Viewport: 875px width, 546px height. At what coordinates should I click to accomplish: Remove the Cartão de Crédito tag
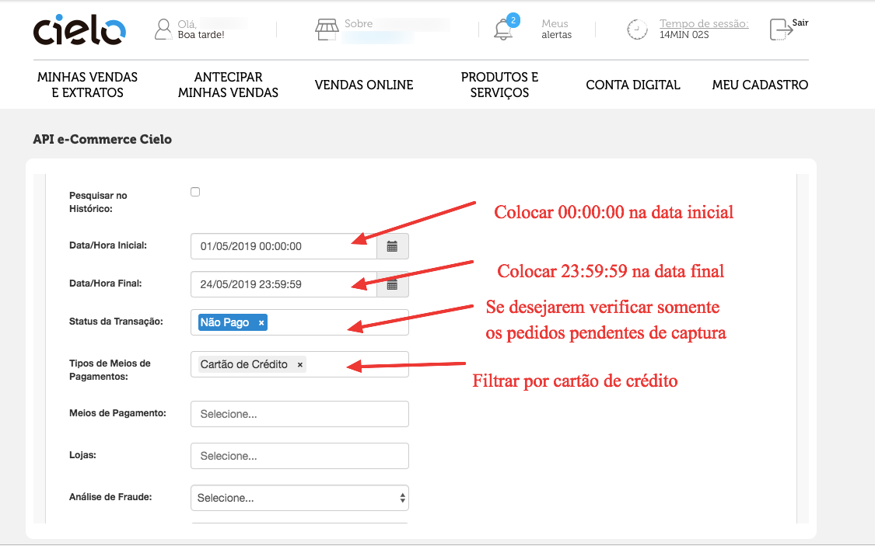pos(299,365)
